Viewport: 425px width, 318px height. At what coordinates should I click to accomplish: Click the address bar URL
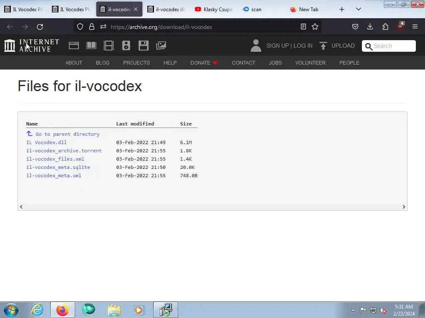click(161, 27)
